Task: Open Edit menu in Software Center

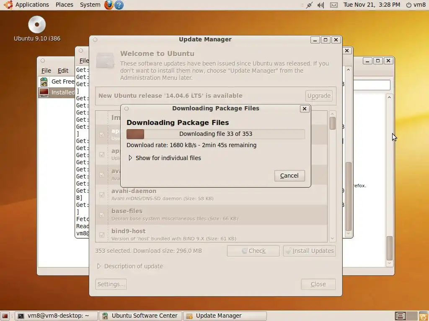Action: [x=63, y=71]
